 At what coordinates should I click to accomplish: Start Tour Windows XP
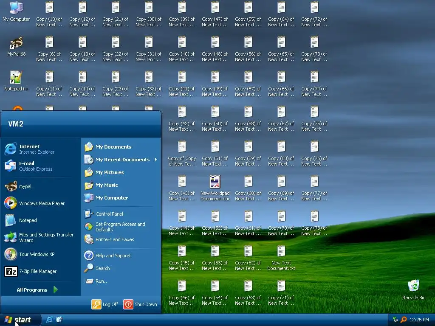[40, 254]
